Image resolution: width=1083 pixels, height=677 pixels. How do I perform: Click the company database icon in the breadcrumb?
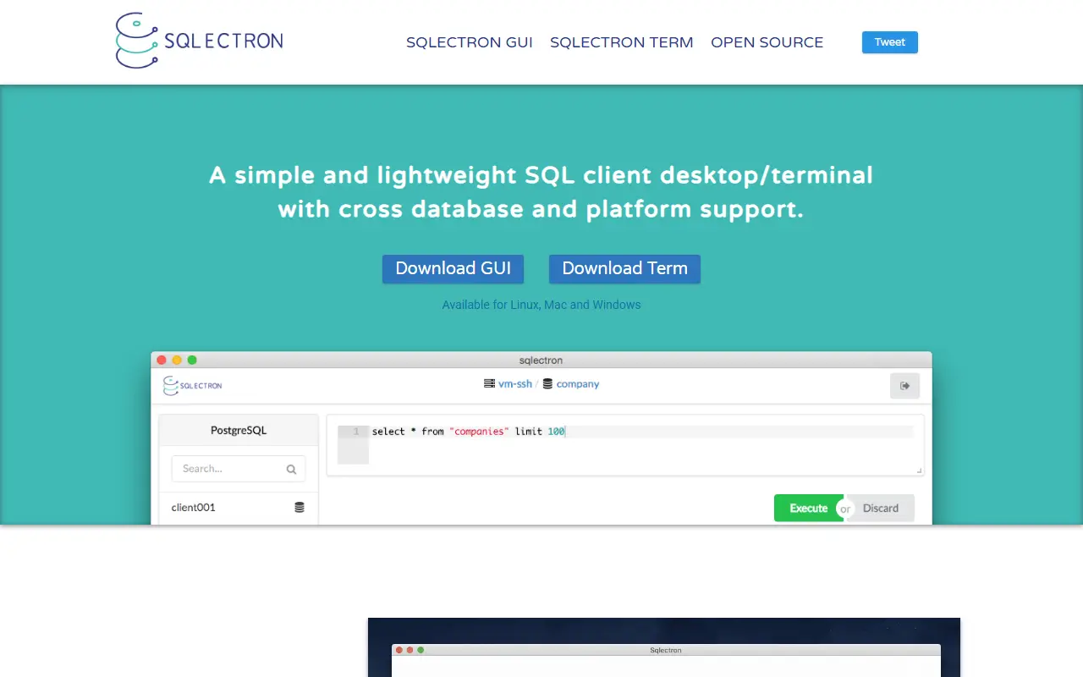[547, 383]
